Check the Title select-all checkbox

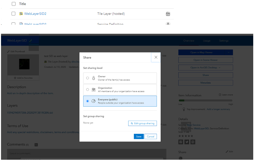[14, 4]
